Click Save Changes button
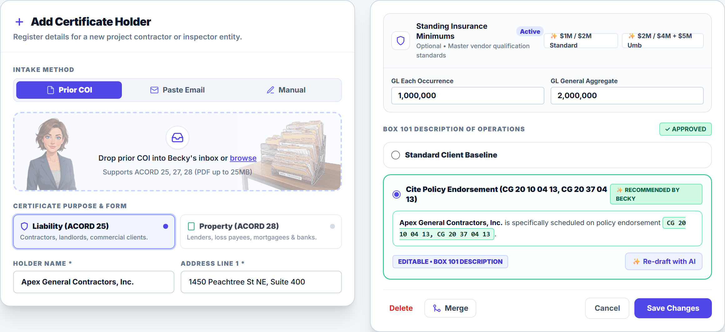 point(673,308)
